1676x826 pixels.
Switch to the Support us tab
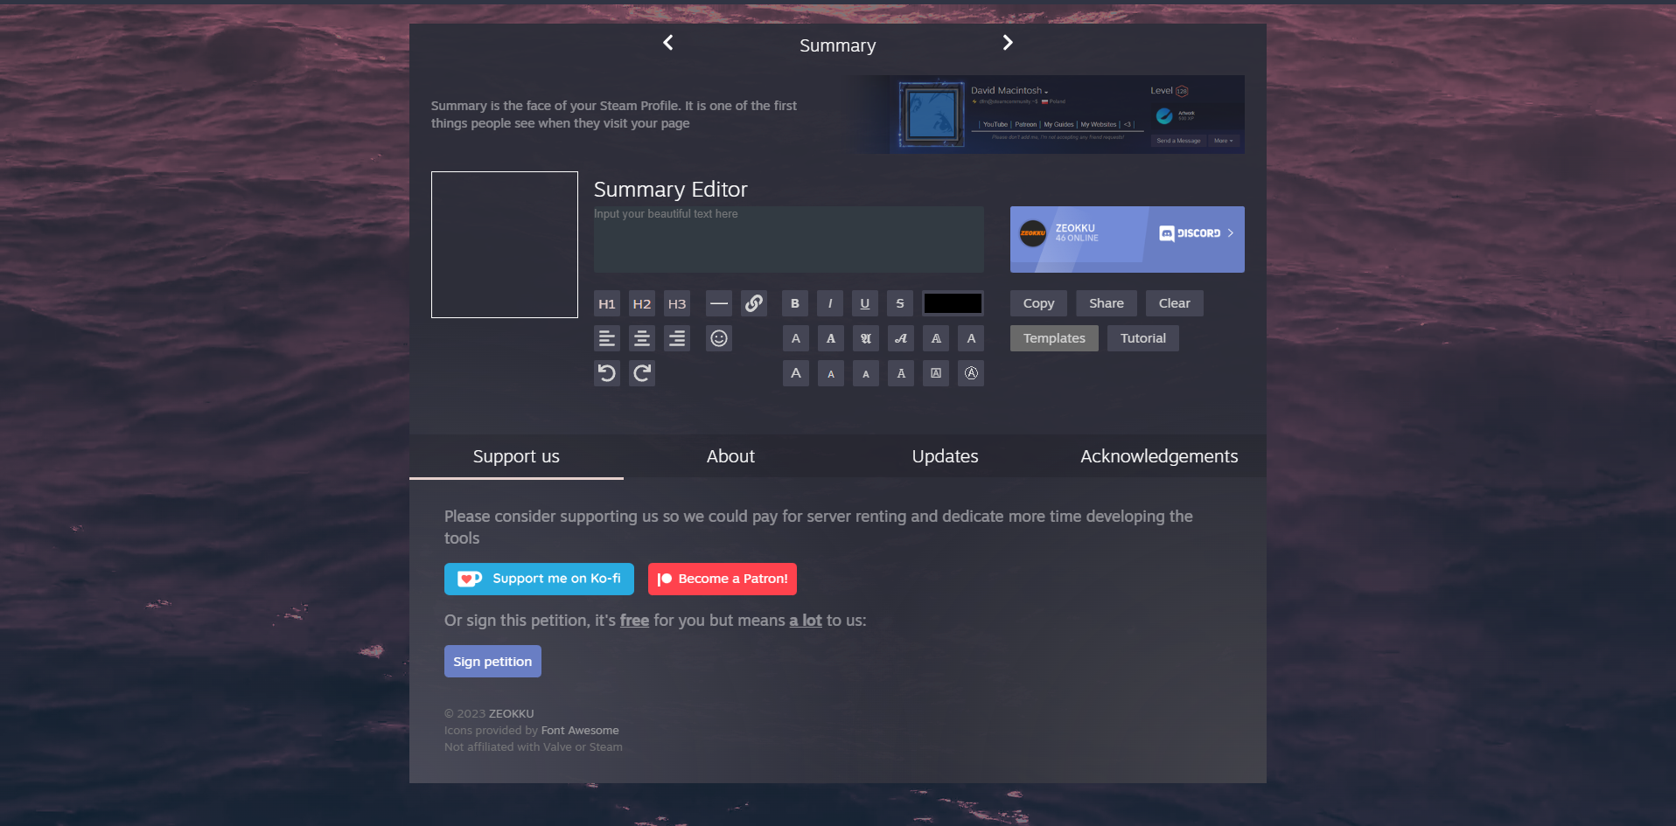(516, 456)
